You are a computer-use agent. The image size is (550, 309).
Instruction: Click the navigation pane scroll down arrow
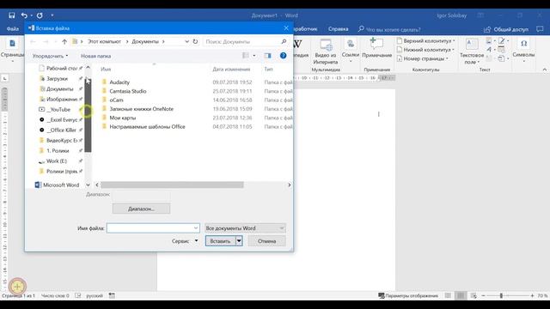pyautogui.click(x=88, y=185)
